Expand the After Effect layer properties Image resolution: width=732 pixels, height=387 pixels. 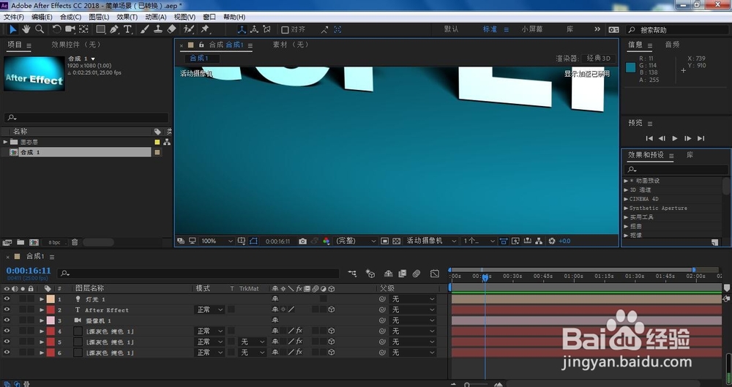tap(42, 310)
